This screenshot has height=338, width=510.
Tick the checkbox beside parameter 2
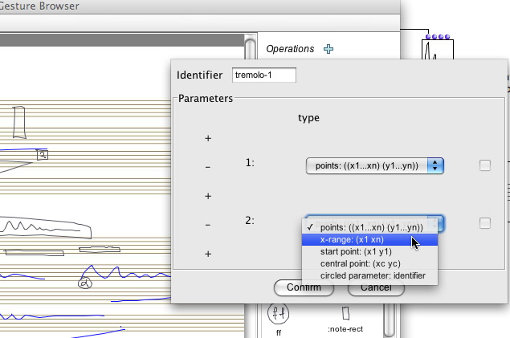coord(485,223)
